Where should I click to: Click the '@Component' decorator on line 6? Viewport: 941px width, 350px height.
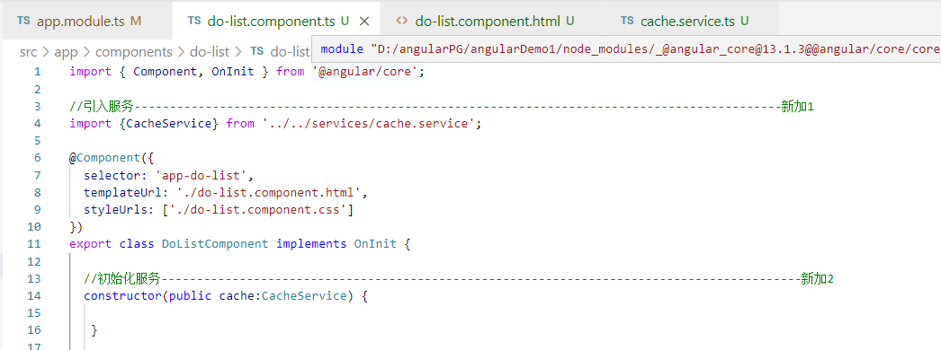[105, 159]
